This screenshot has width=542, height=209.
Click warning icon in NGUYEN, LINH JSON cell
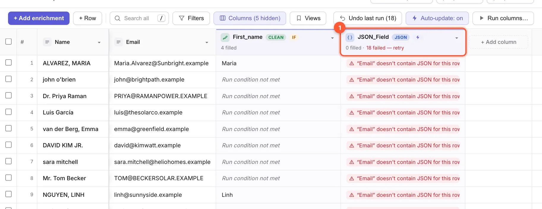(352, 195)
